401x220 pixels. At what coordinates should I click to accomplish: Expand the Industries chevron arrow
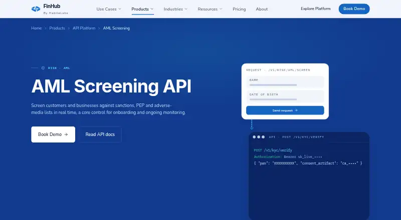(186, 9)
